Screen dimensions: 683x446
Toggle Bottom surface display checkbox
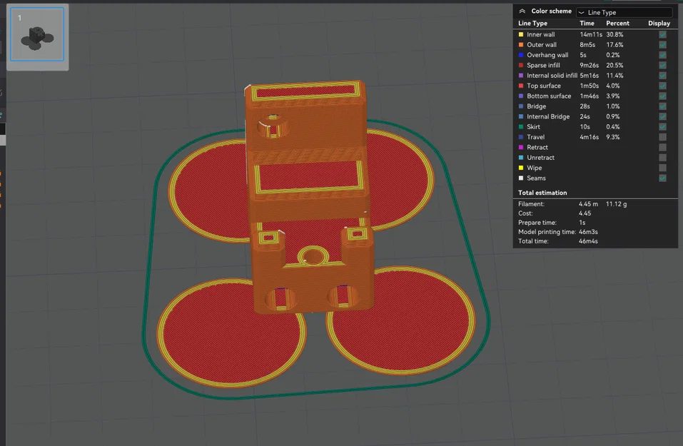662,96
